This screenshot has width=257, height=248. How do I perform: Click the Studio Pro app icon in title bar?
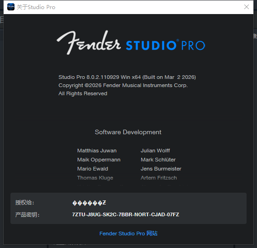tap(11, 7)
